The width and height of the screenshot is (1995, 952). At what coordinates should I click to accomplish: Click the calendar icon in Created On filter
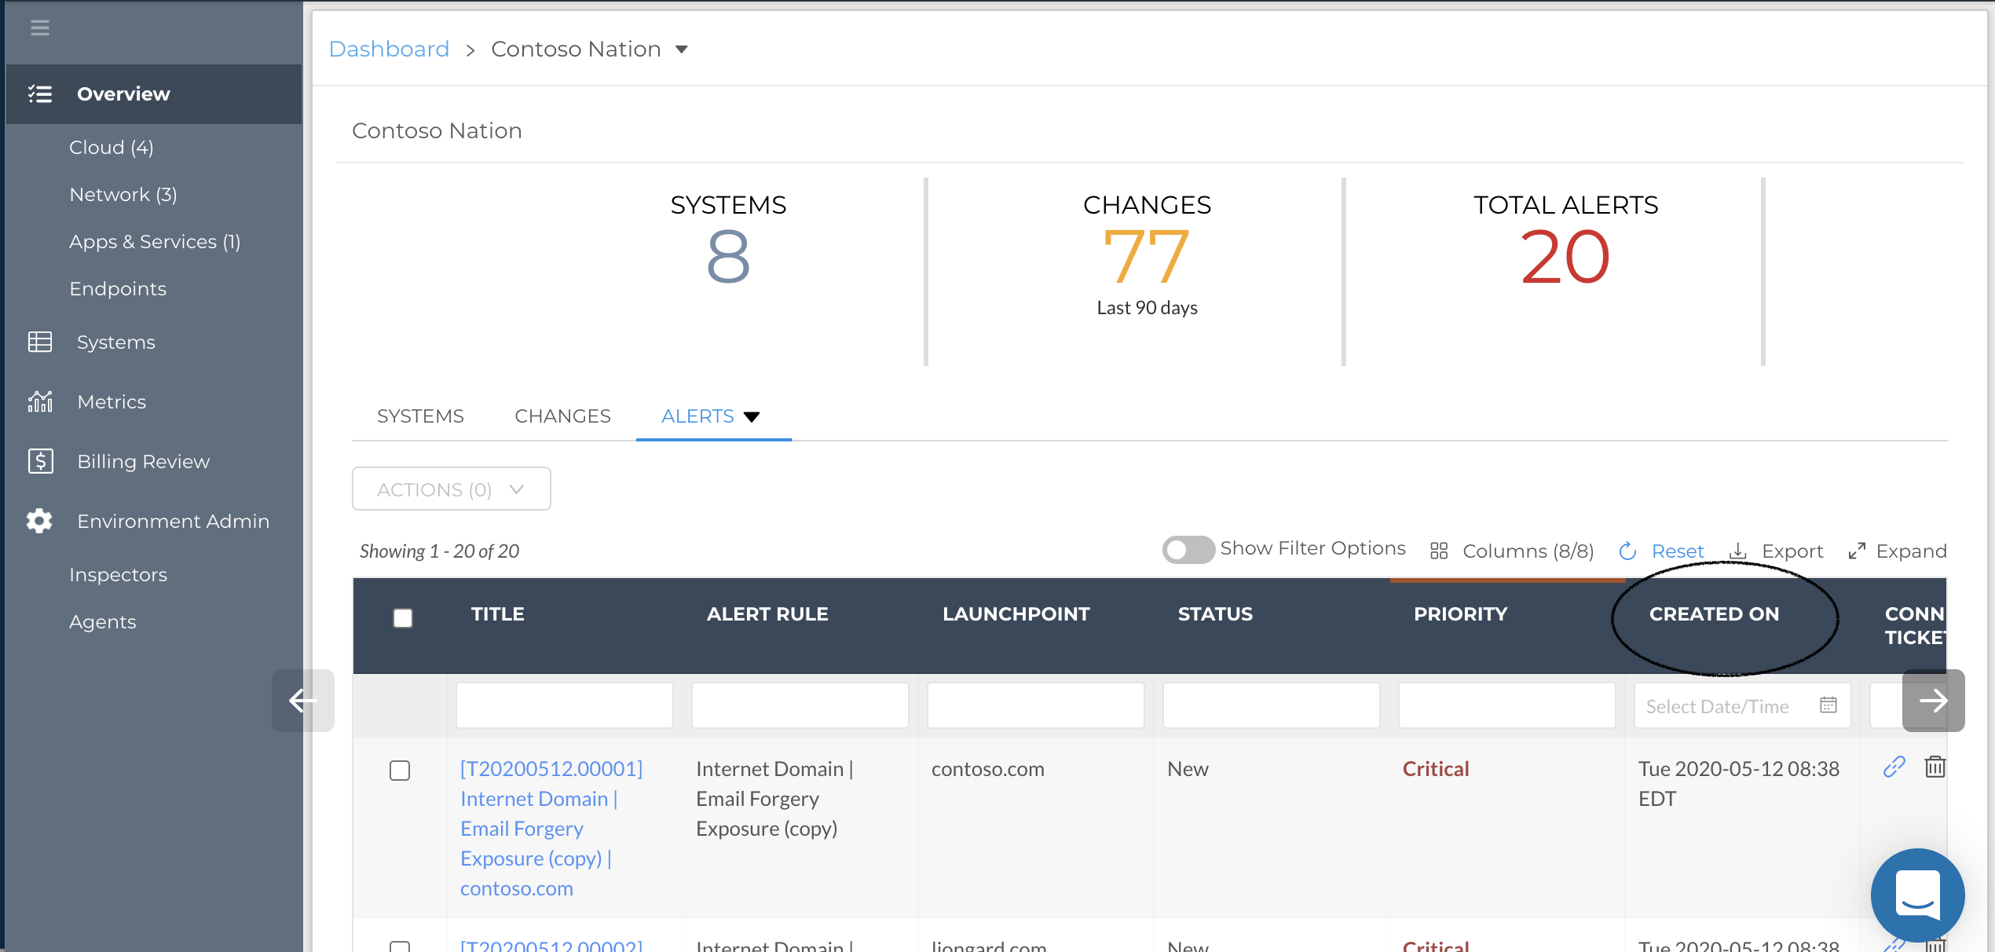1828,705
